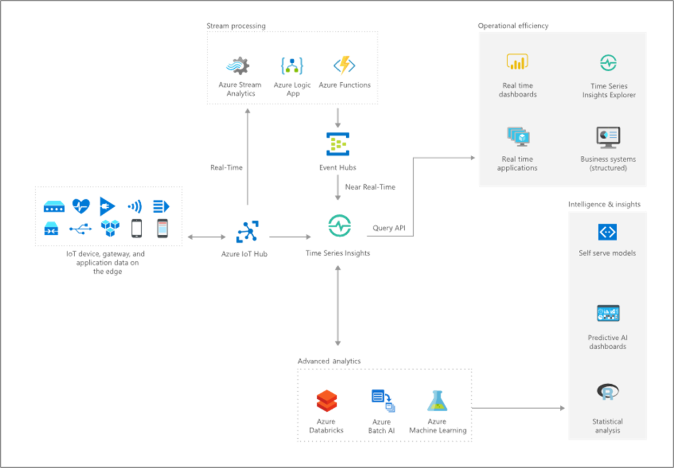
Task: Click the USB symbol icon
Action: click(x=81, y=230)
